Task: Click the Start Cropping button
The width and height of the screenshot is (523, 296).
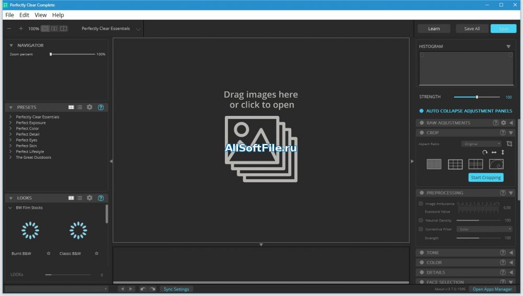Action: pos(486,177)
